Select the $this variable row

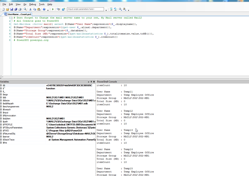[47, 143]
